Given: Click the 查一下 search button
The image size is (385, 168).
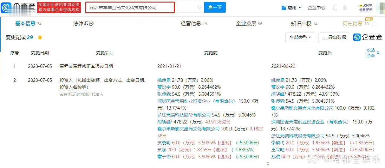Looking at the screenshot, I should (215, 7).
